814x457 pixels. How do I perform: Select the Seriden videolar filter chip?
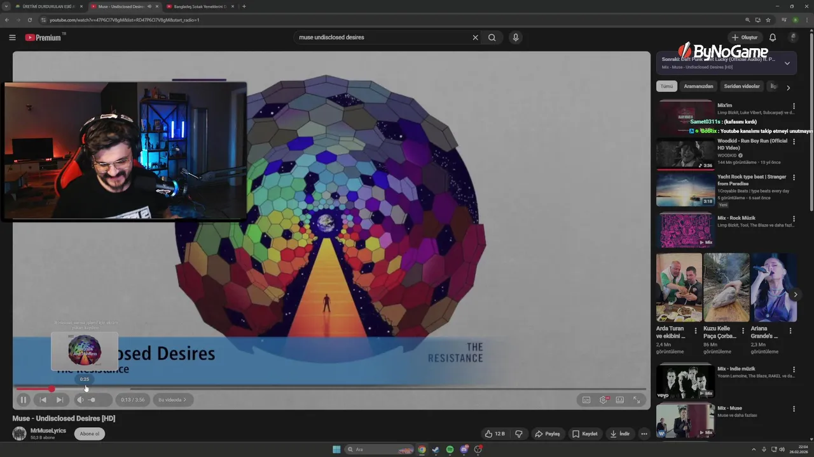[x=742, y=86]
